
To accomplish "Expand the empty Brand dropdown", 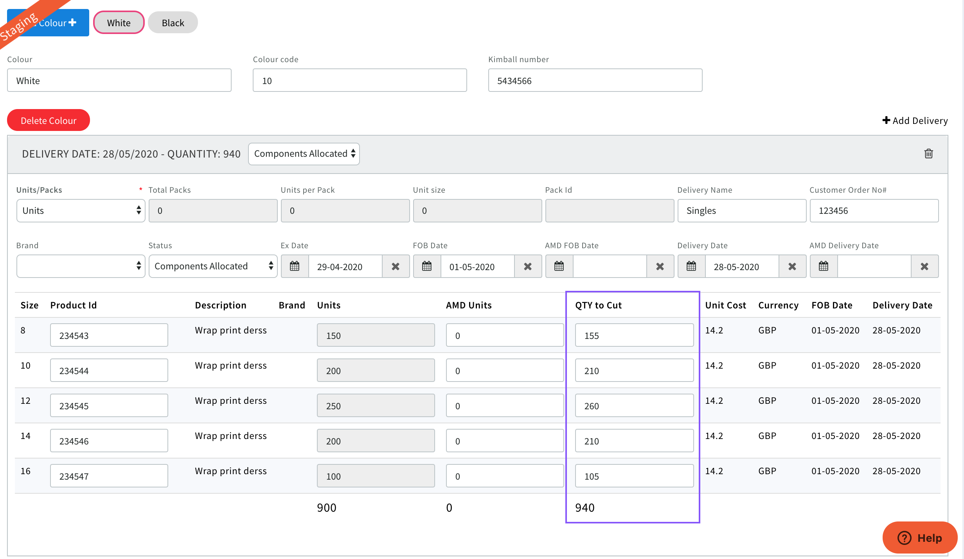I will (x=81, y=266).
